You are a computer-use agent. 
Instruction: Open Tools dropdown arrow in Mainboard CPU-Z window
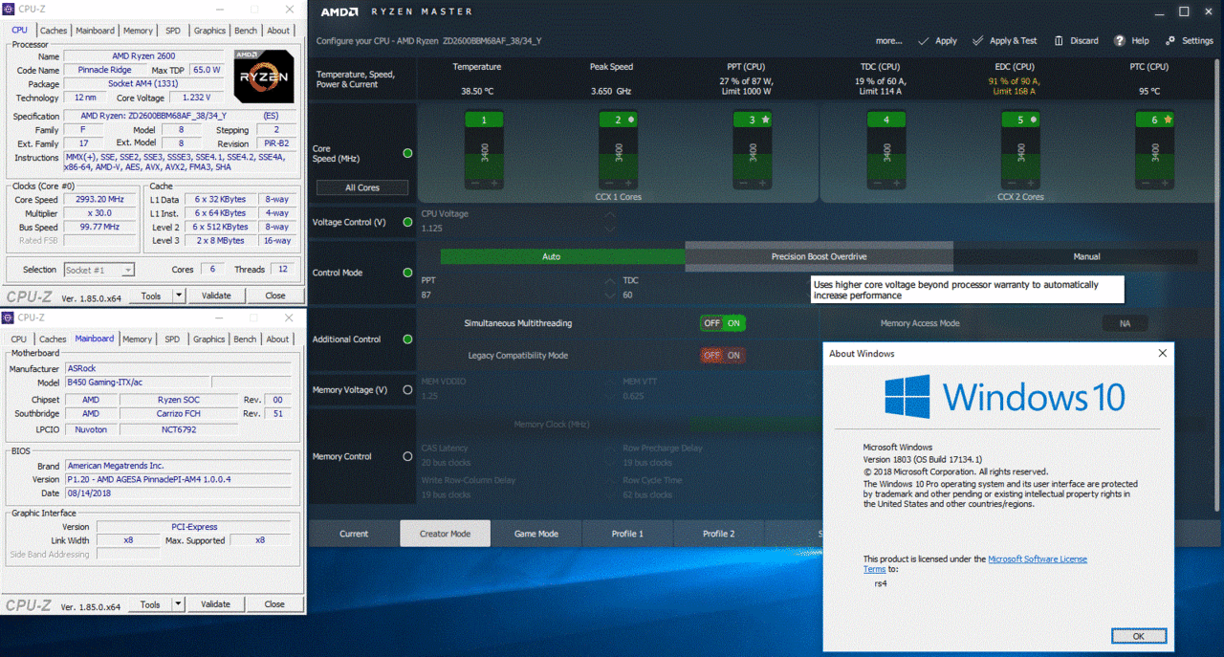click(177, 604)
